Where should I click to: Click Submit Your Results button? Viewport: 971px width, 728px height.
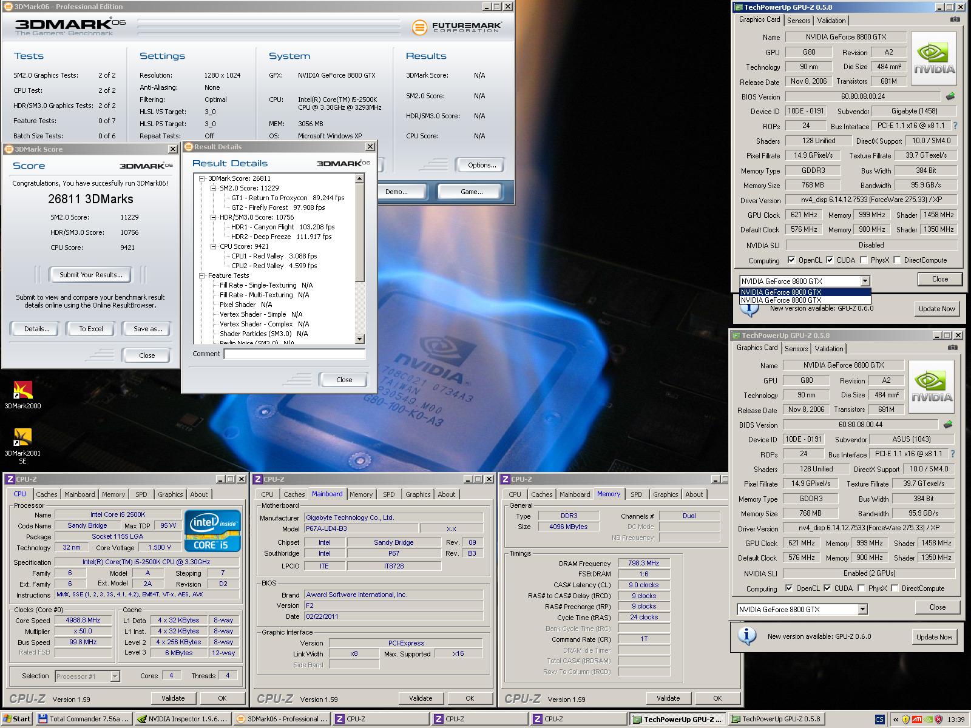(x=91, y=275)
